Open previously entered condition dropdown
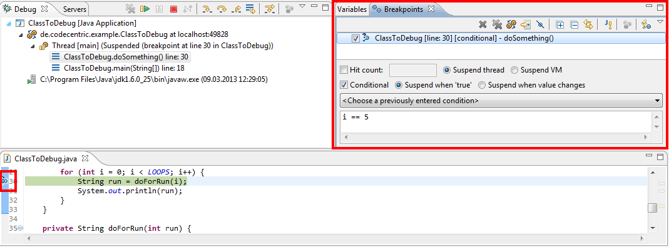The height and width of the screenshot is (247, 669). (502, 101)
